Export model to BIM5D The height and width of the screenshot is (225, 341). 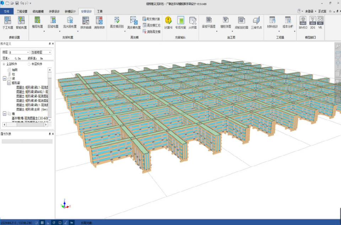click(303, 23)
